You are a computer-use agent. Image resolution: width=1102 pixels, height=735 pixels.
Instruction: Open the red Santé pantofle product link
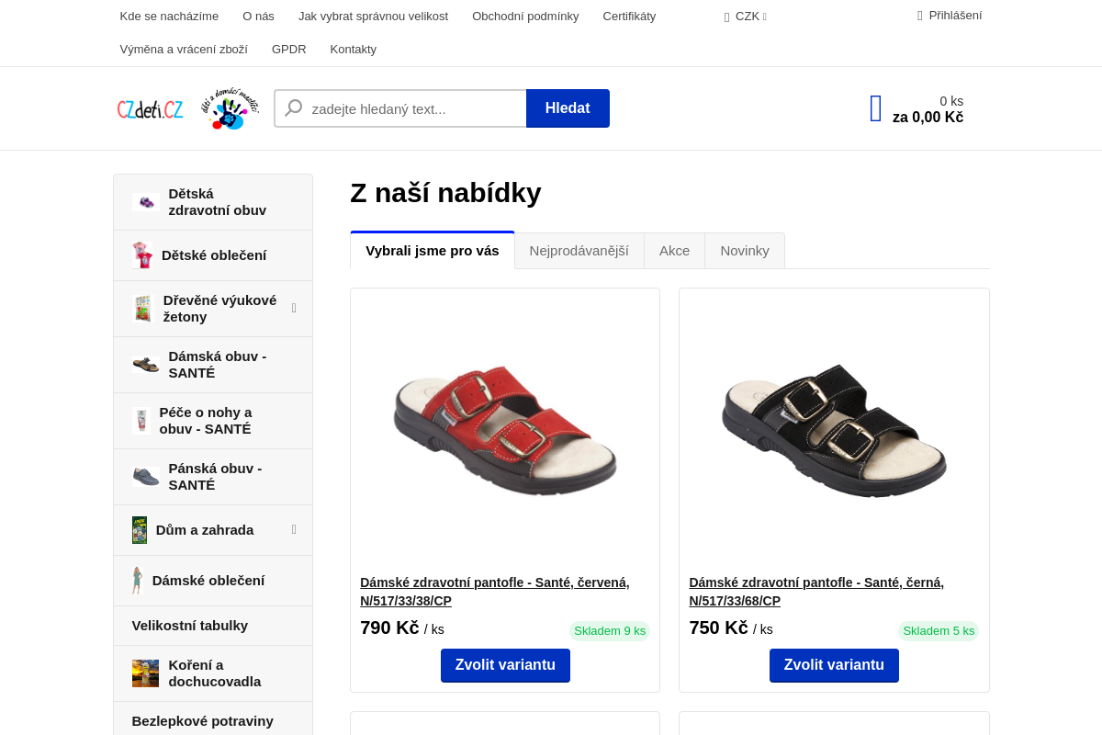click(x=495, y=591)
